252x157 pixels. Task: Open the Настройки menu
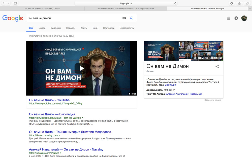click(109, 28)
